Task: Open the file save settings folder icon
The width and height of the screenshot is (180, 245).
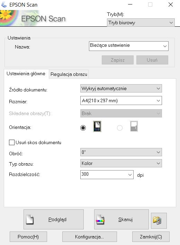Action: [x=159, y=220]
